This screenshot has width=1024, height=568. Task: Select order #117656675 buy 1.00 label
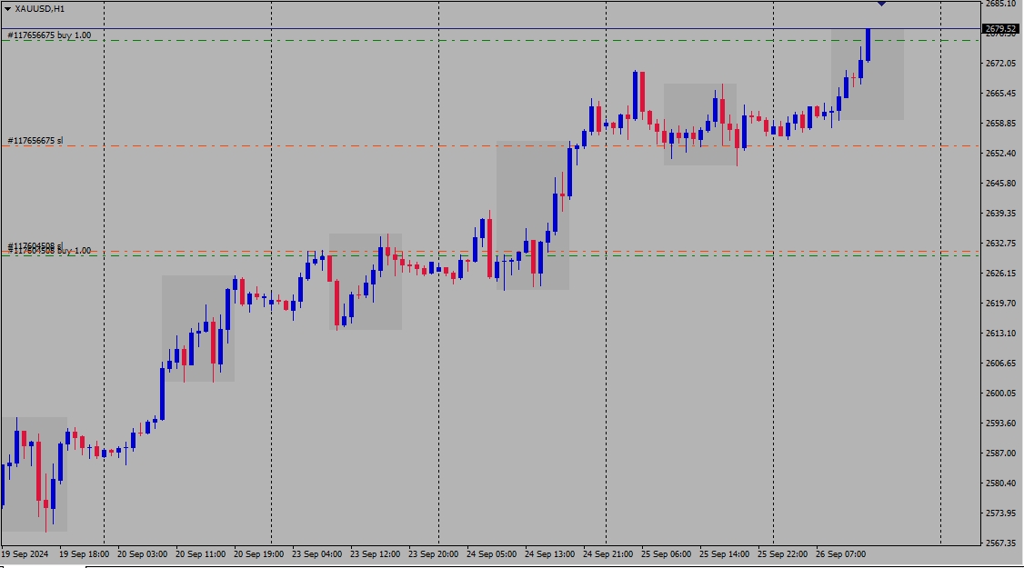click(x=50, y=35)
